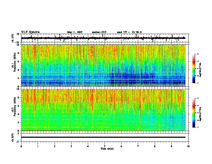Click the "-3" label on ch.1 colorbar
Image resolution: width=212 pixels, height=164 pixels.
197,54
